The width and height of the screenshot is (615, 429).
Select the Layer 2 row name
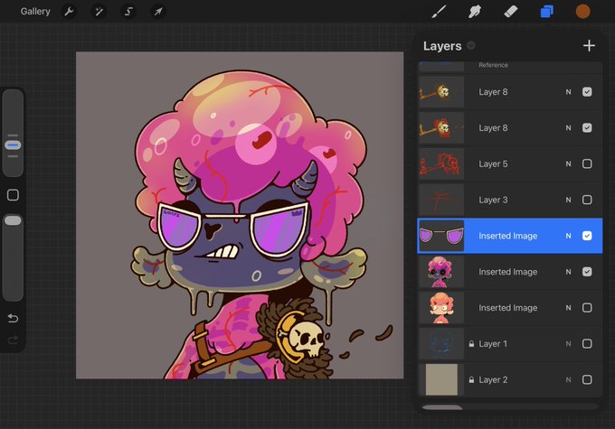[x=493, y=380]
